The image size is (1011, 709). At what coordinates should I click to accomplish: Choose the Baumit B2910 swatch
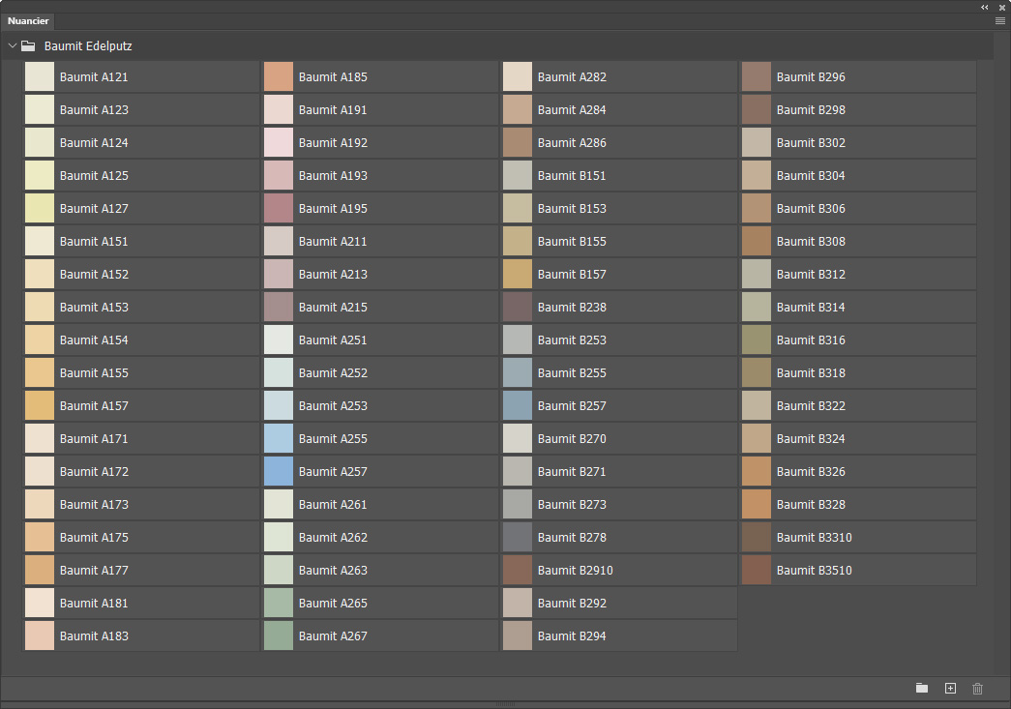coord(517,570)
